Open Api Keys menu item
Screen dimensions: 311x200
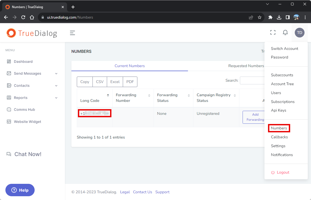[x=279, y=111]
